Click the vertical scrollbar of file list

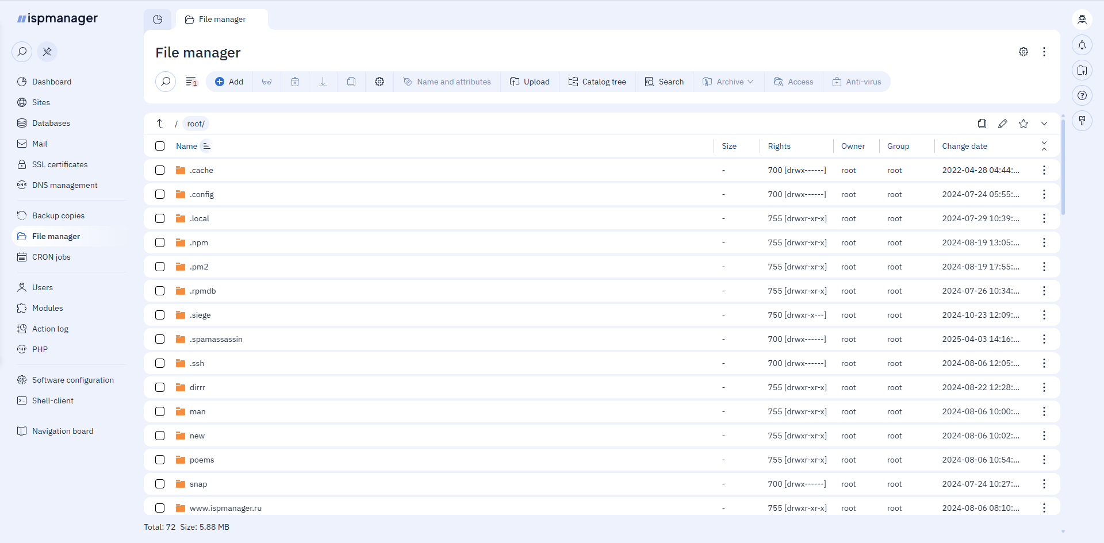(x=1063, y=167)
